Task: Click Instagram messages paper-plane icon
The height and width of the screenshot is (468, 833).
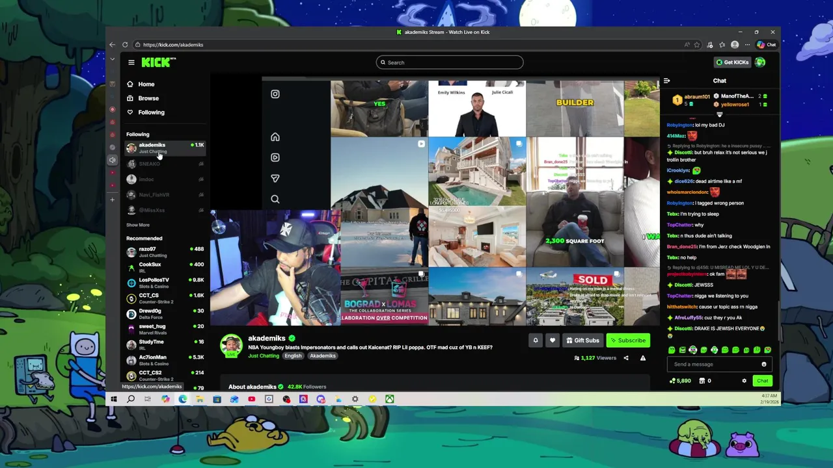Action: [275, 178]
